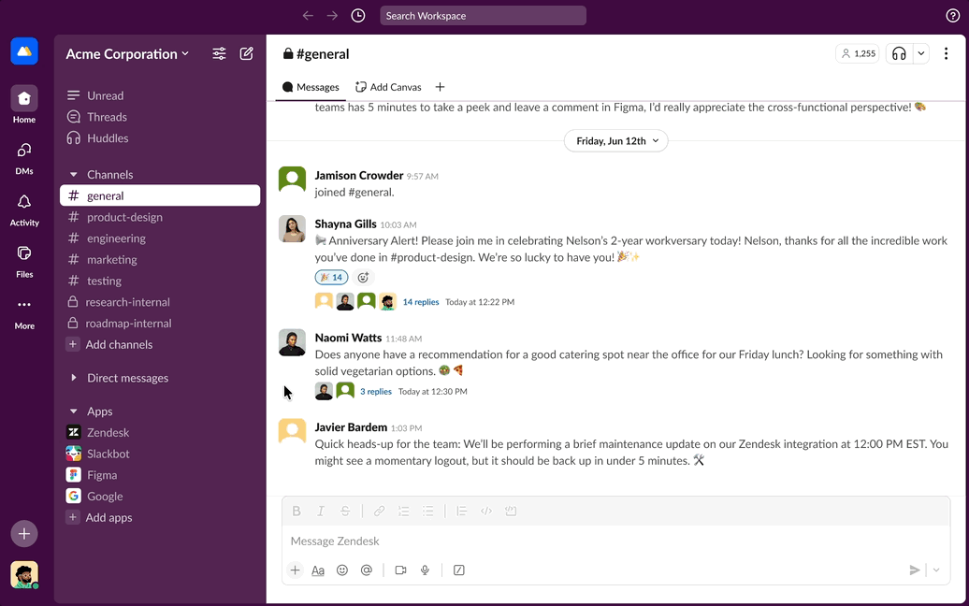
Task: Apply strikethrough formatting in the composer
Action: pos(345,511)
